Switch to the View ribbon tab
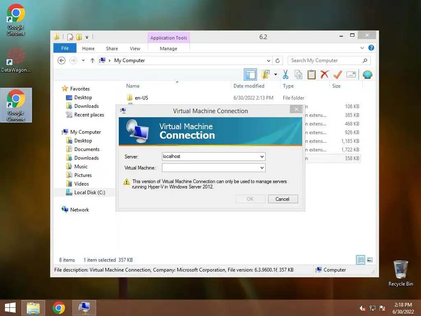 (135, 49)
